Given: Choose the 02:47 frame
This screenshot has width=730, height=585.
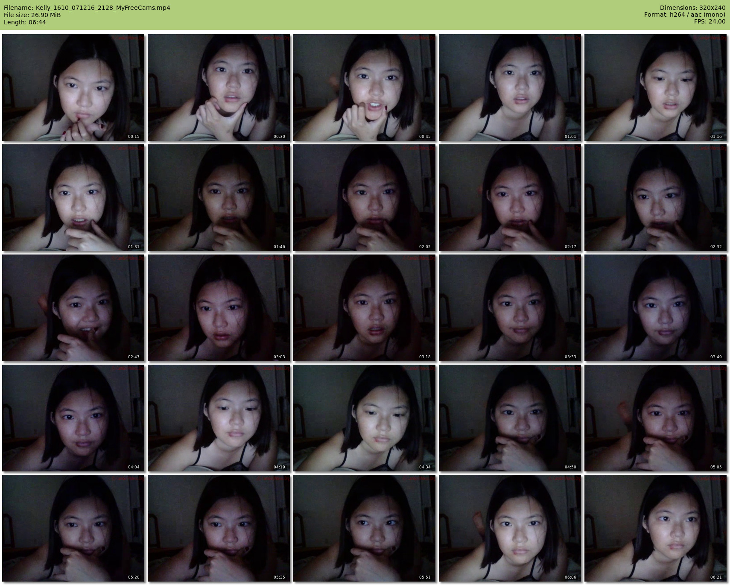Looking at the screenshot, I should (x=73, y=308).
